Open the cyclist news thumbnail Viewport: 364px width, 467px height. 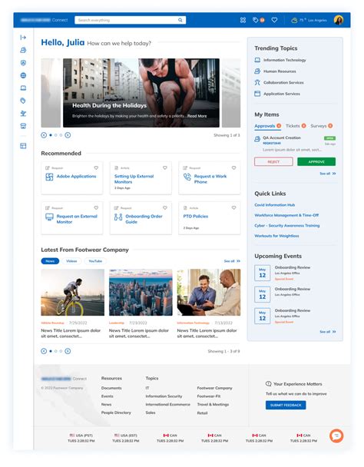tap(73, 293)
